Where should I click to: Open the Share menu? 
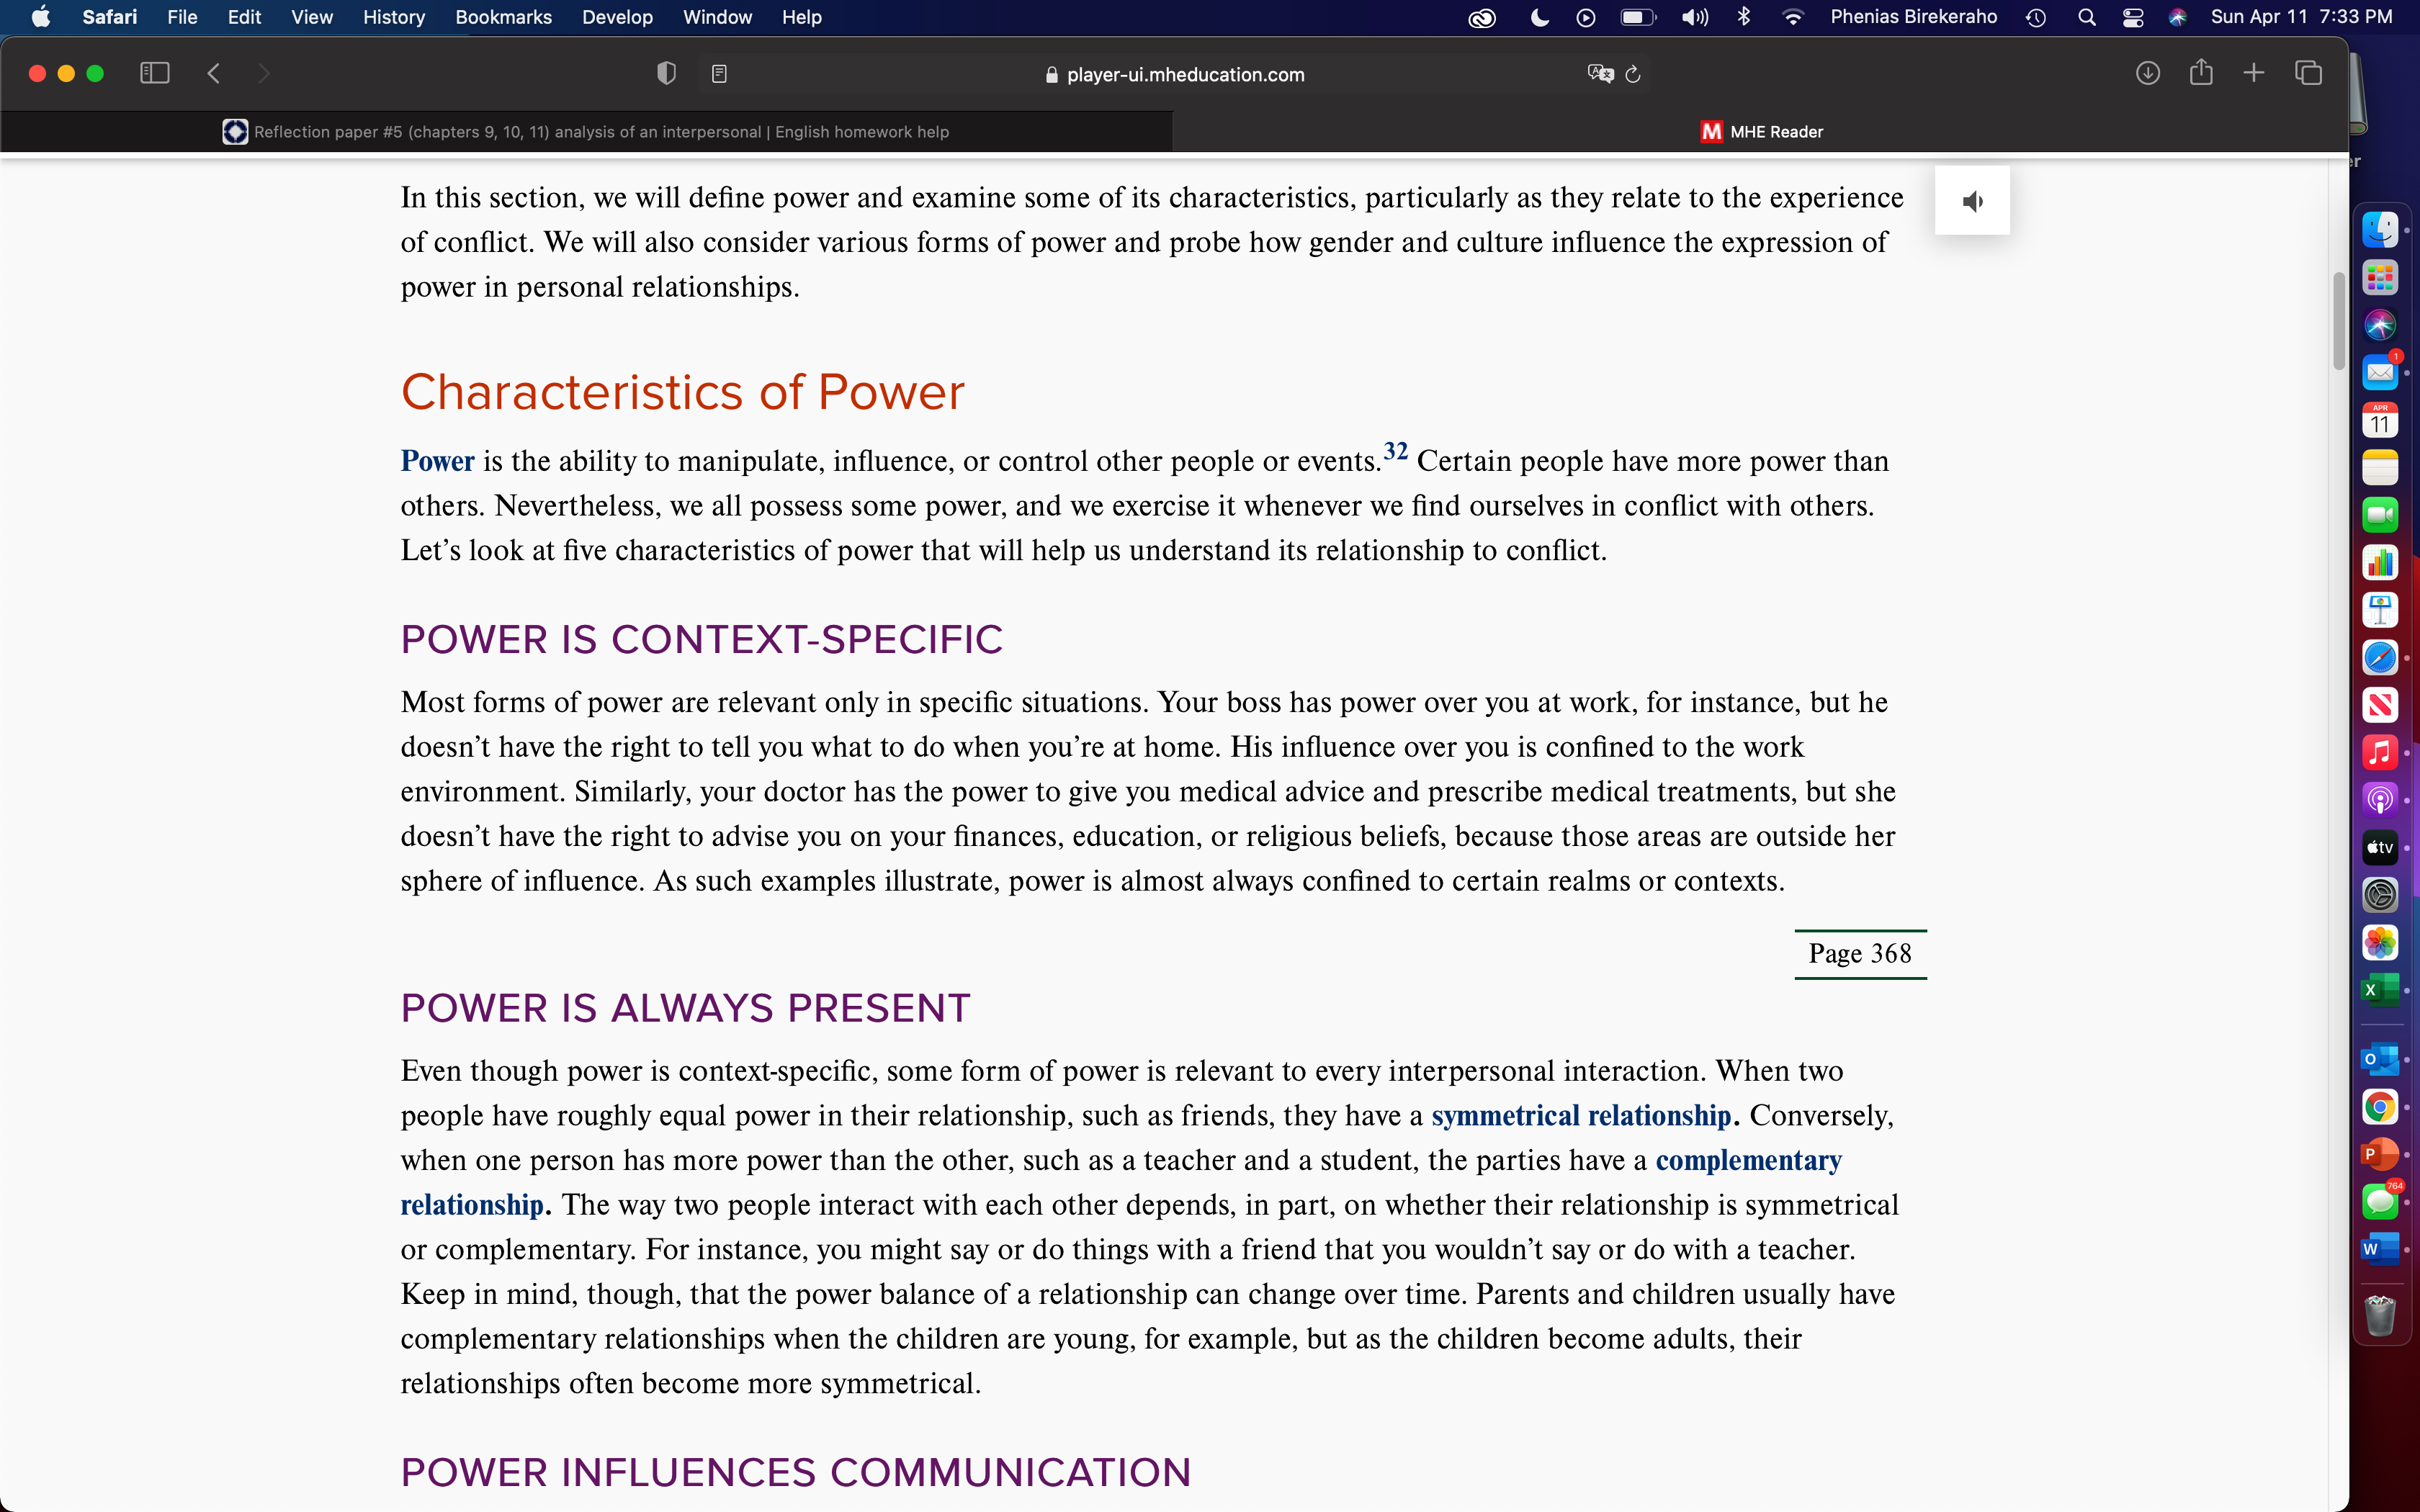pyautogui.click(x=2201, y=72)
